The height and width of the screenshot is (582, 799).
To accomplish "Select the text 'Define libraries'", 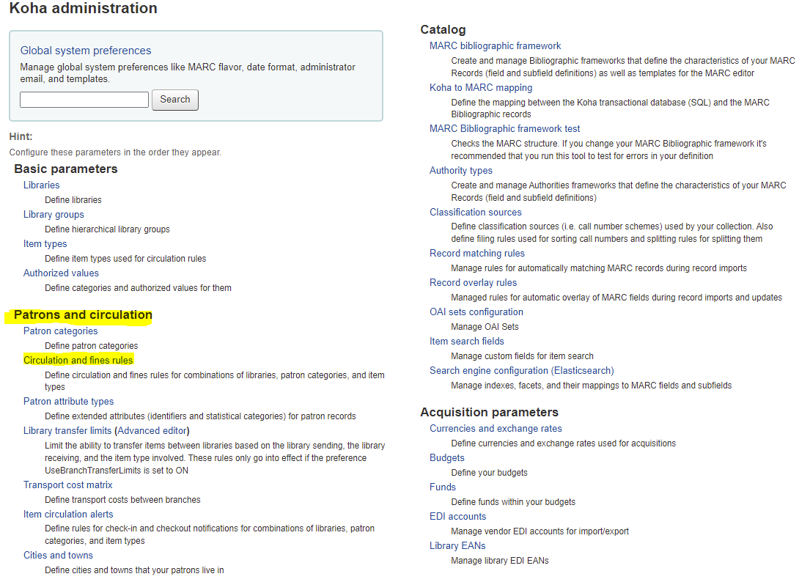I will 73,200.
